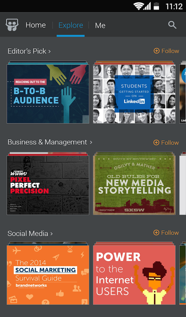The height and width of the screenshot is (317, 186).
Task: Tap the plus icon next to Business & Management Follow
Action: 156,142
